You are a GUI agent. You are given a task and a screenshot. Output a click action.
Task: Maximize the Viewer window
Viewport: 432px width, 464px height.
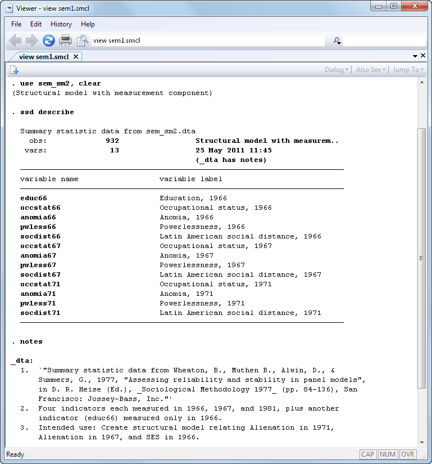(394, 6)
